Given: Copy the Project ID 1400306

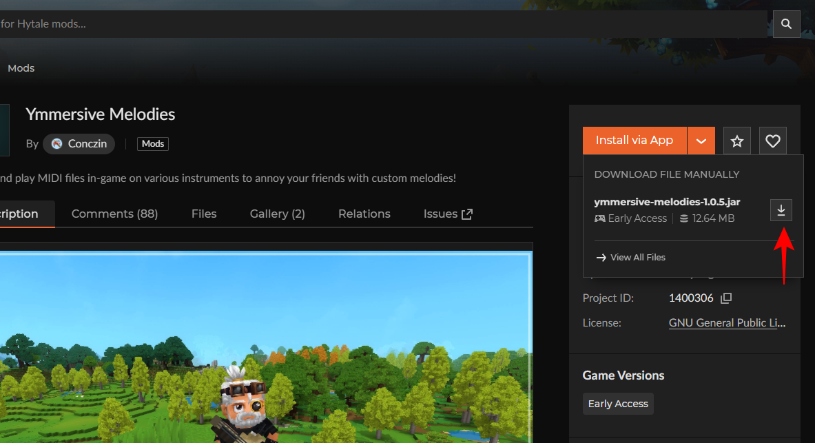Looking at the screenshot, I should click(726, 298).
